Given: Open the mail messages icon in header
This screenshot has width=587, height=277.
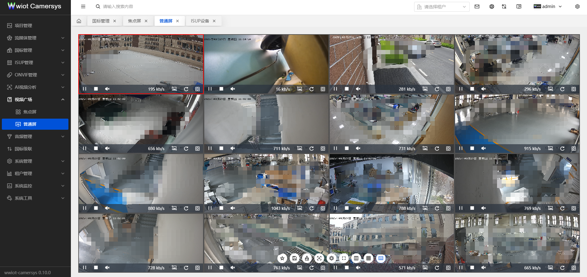Looking at the screenshot, I should point(477,6).
